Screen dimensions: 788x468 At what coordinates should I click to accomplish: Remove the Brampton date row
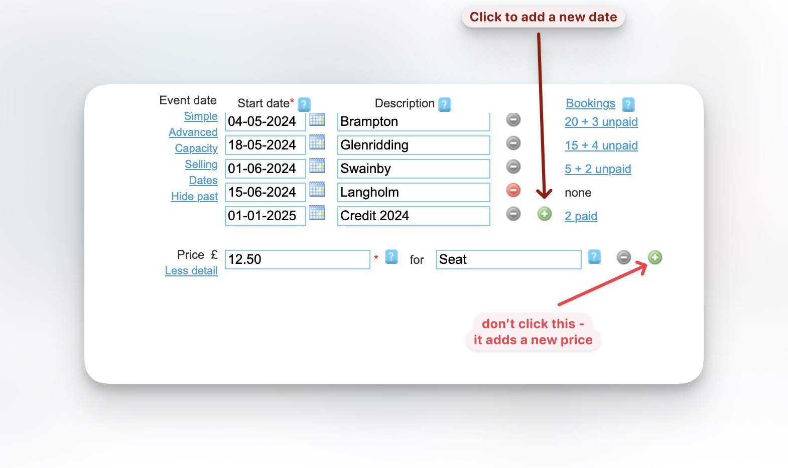click(x=513, y=120)
